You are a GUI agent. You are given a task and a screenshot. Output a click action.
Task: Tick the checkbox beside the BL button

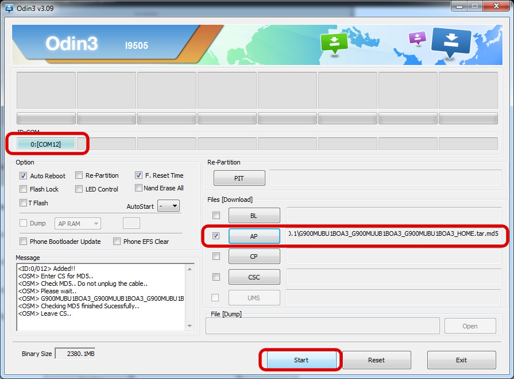216,215
